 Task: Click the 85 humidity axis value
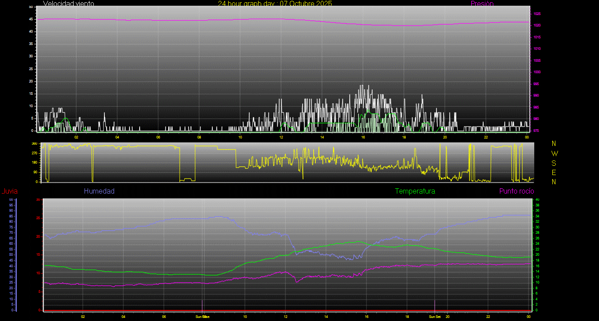click(x=11, y=216)
